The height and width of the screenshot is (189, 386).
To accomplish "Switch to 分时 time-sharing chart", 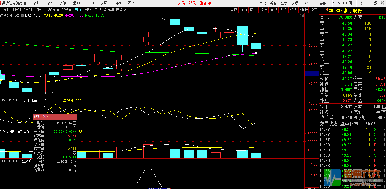I will tap(6, 10).
